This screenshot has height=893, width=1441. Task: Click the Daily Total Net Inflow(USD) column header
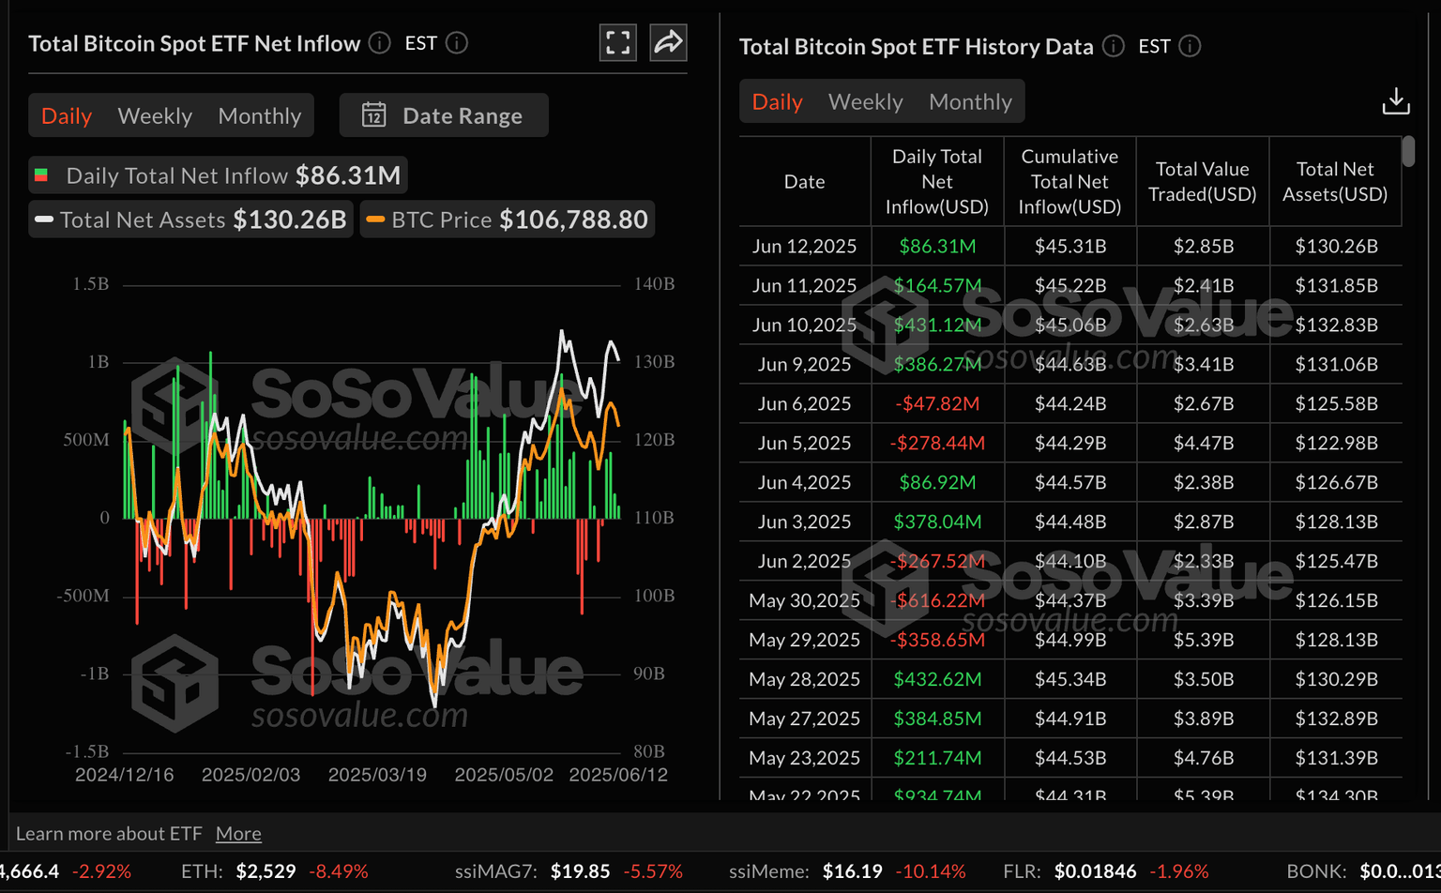(x=937, y=182)
